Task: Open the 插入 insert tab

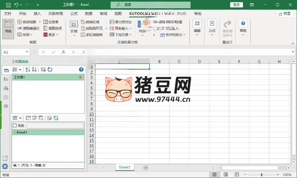Action: (x=37, y=14)
